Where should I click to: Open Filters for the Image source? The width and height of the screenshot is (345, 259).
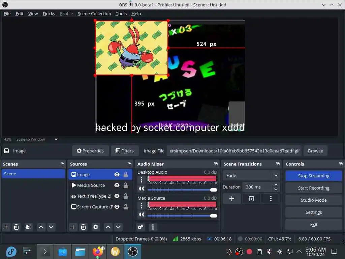[125, 151]
